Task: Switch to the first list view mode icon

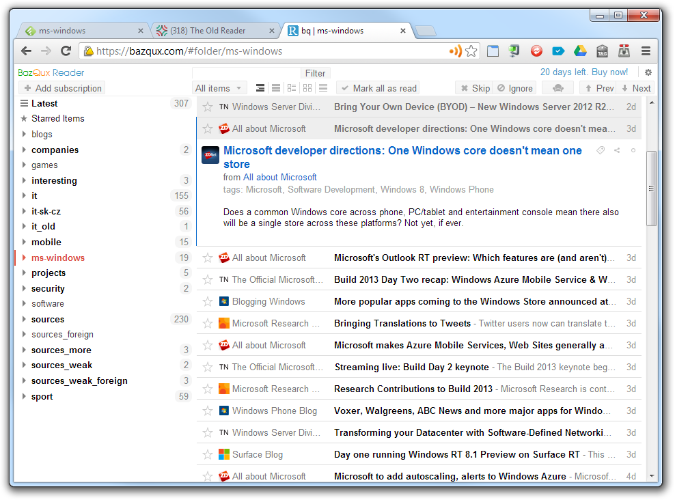Action: (260, 88)
